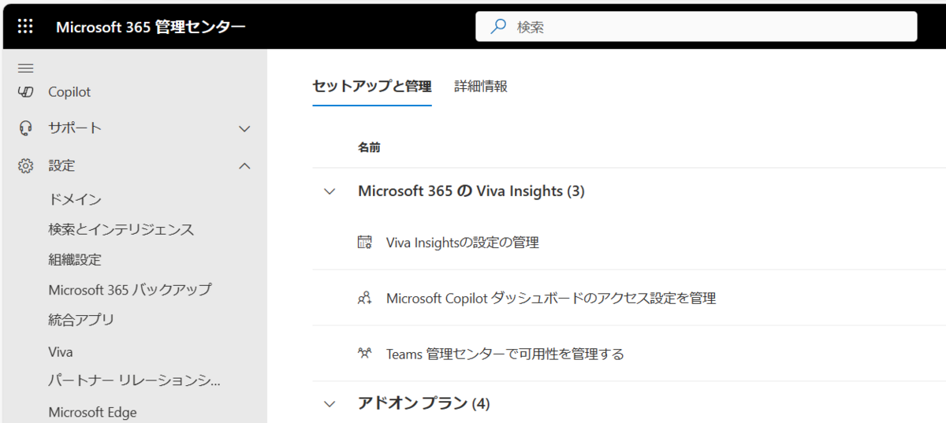Expand the サポート chevron in sidebar
The height and width of the screenshot is (423, 946).
[244, 128]
